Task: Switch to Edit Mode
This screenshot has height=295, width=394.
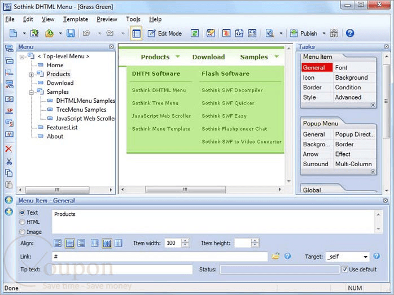Action: click(x=165, y=33)
